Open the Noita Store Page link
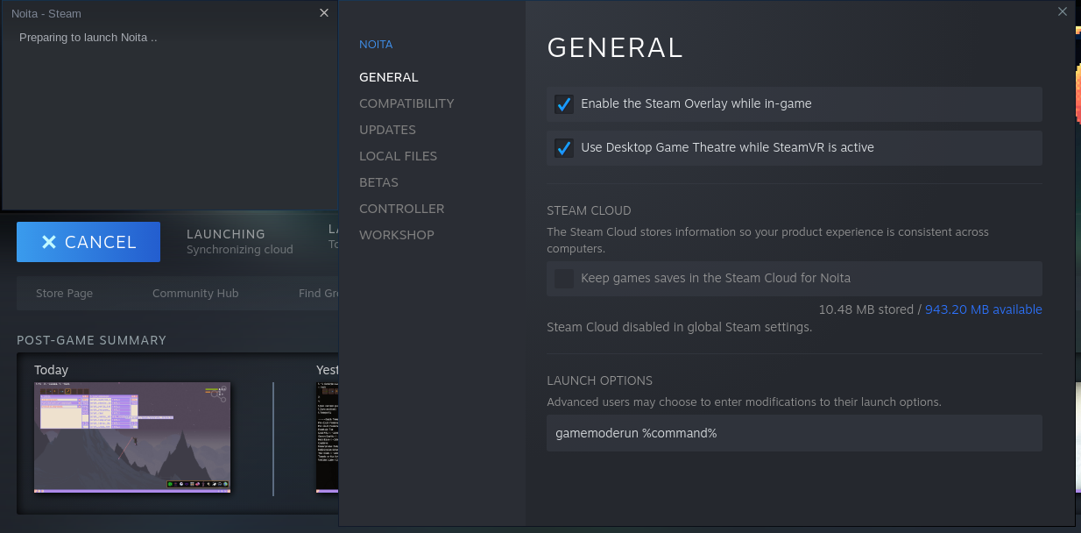The height and width of the screenshot is (533, 1081). click(x=64, y=294)
